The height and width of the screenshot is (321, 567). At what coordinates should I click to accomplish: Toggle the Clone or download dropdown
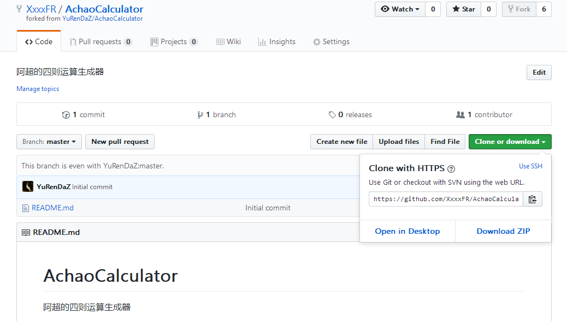tap(510, 142)
